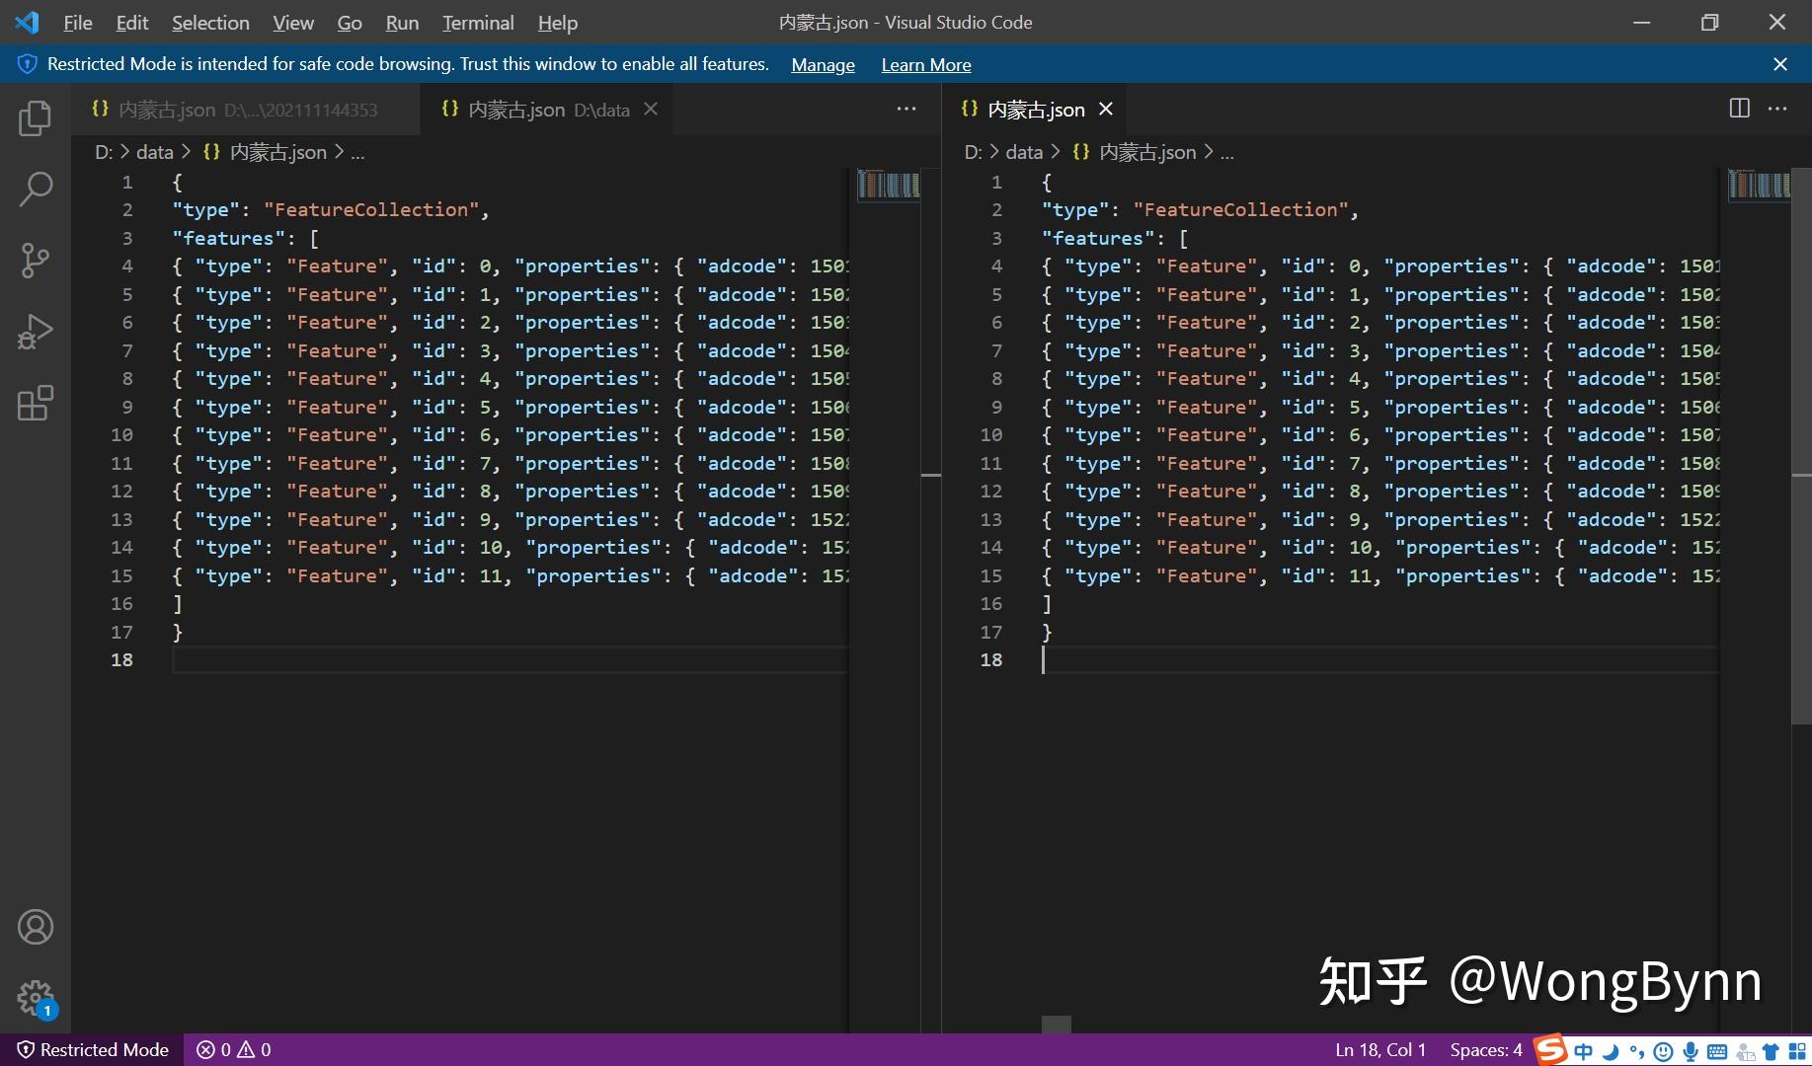The height and width of the screenshot is (1066, 1812).
Task: Open the Accounts menu icon
Action: [x=36, y=927]
